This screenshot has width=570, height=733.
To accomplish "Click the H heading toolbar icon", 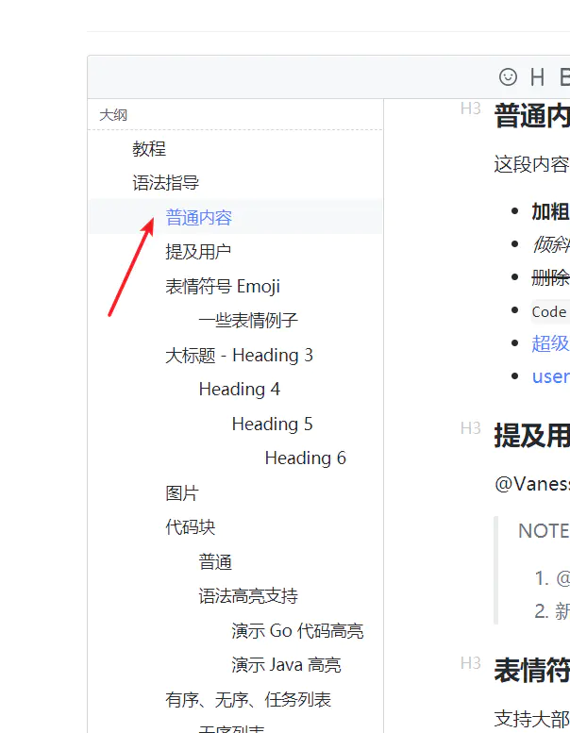I will tap(537, 76).
